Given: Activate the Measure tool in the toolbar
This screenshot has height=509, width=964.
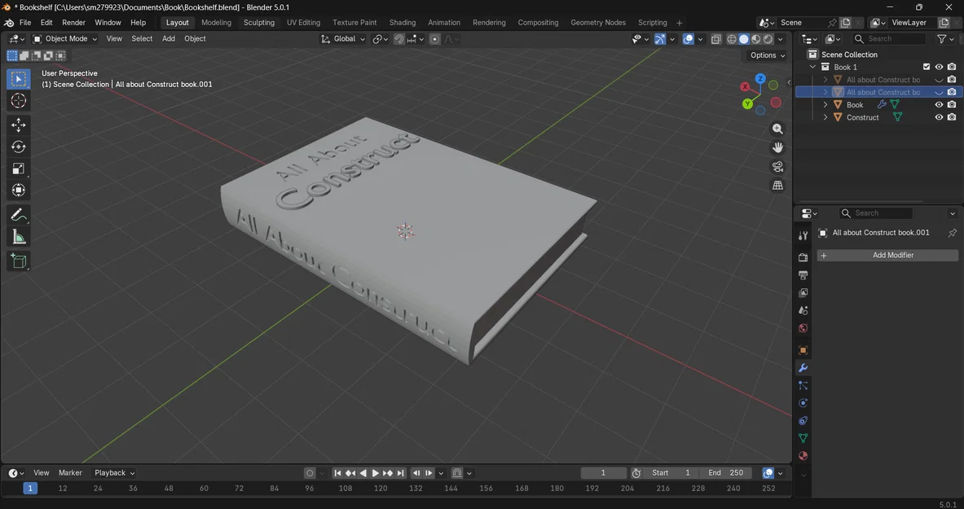Looking at the screenshot, I should tap(18, 236).
